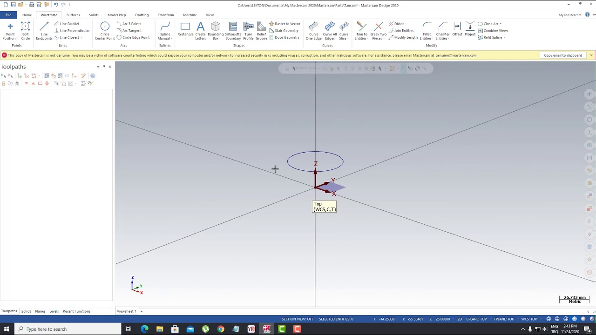Viewport: 596px width, 335px height.
Task: Select the Bolt Circle tool
Action: coord(25,31)
